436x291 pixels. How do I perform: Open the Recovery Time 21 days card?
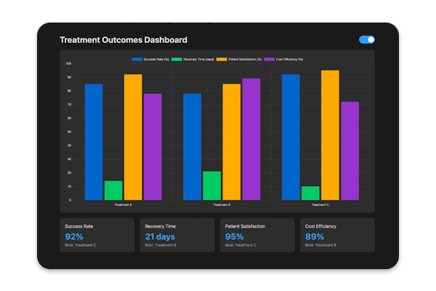[x=177, y=235]
